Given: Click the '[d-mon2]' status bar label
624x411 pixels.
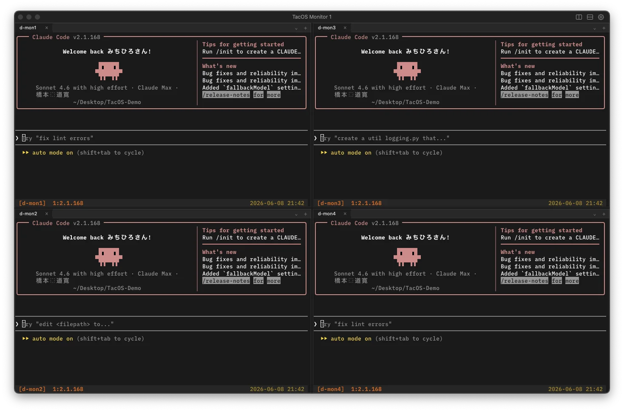Looking at the screenshot, I should click(32, 389).
